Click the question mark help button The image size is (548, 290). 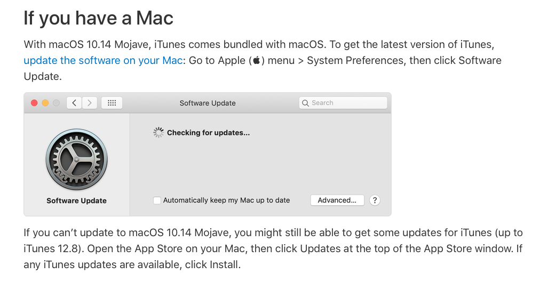pyautogui.click(x=375, y=200)
